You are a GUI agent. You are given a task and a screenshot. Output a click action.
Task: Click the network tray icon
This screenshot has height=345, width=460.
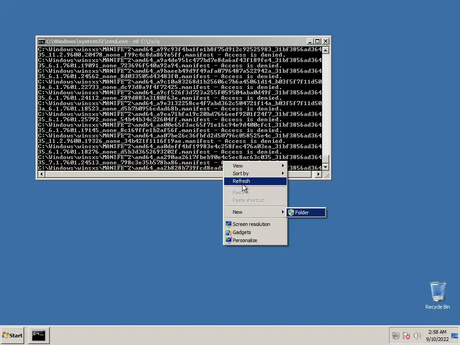(395, 336)
